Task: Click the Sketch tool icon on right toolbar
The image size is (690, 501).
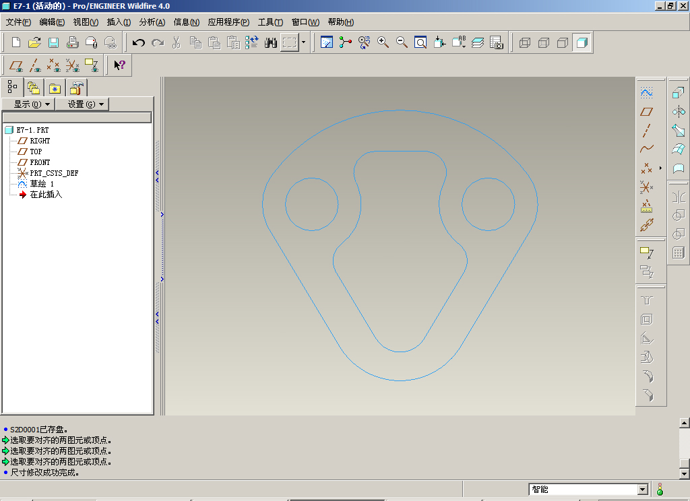Action: click(x=646, y=93)
